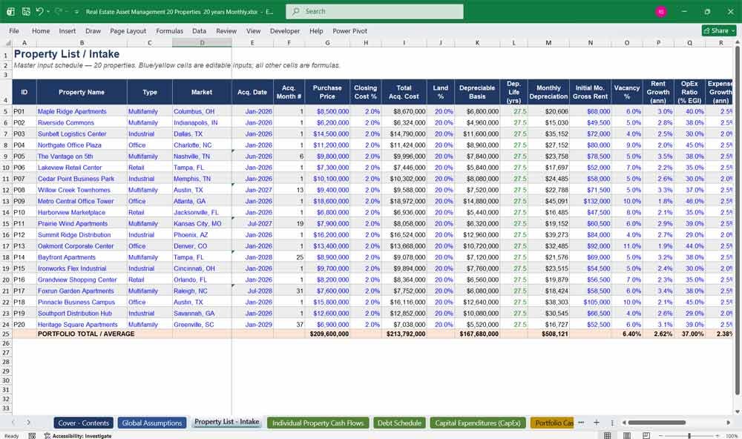Click Accessibility: Investigate in status bar

coord(78,436)
